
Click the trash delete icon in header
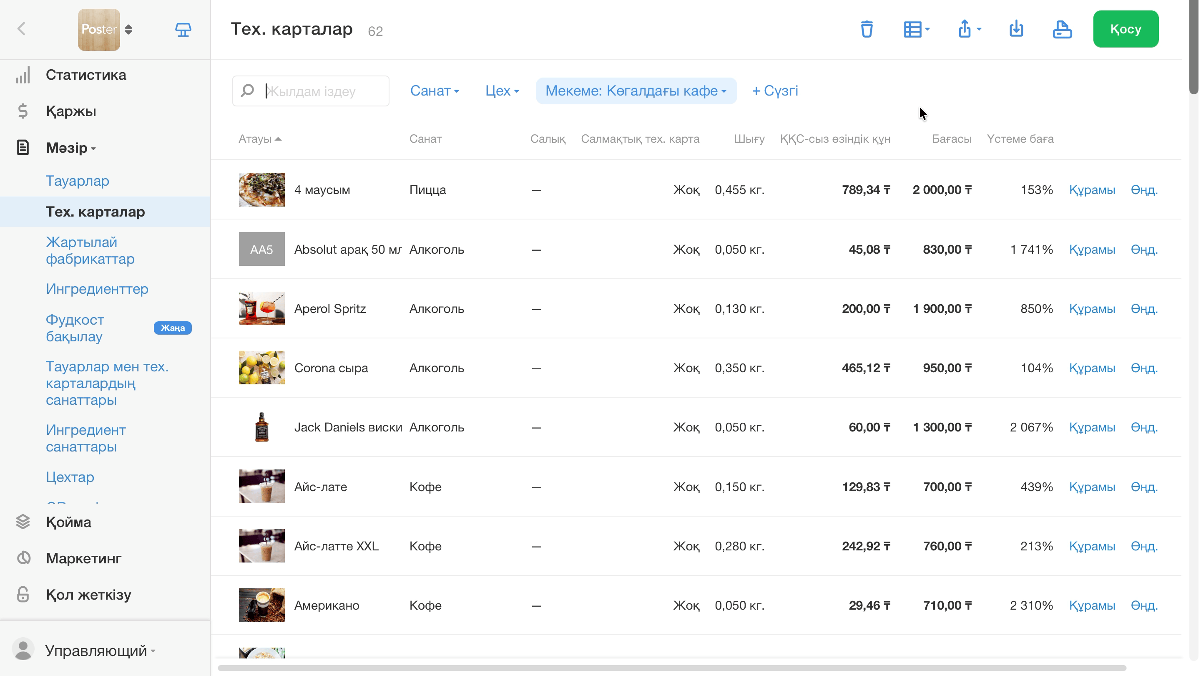click(867, 29)
